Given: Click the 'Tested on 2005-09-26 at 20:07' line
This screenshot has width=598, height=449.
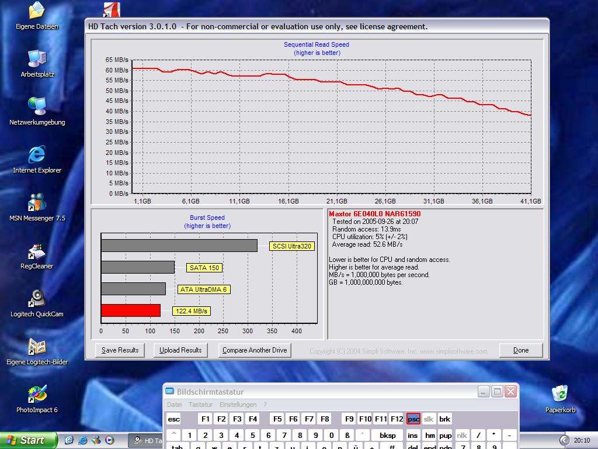Looking at the screenshot, I should (x=376, y=222).
